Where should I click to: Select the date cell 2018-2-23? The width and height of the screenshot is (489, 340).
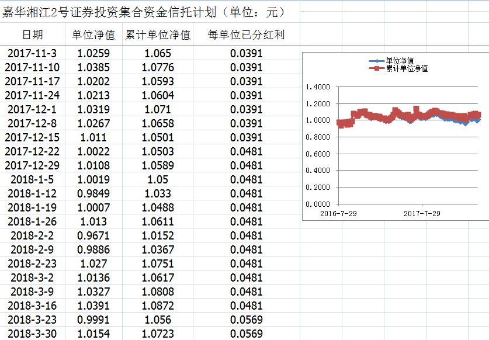pos(32,263)
